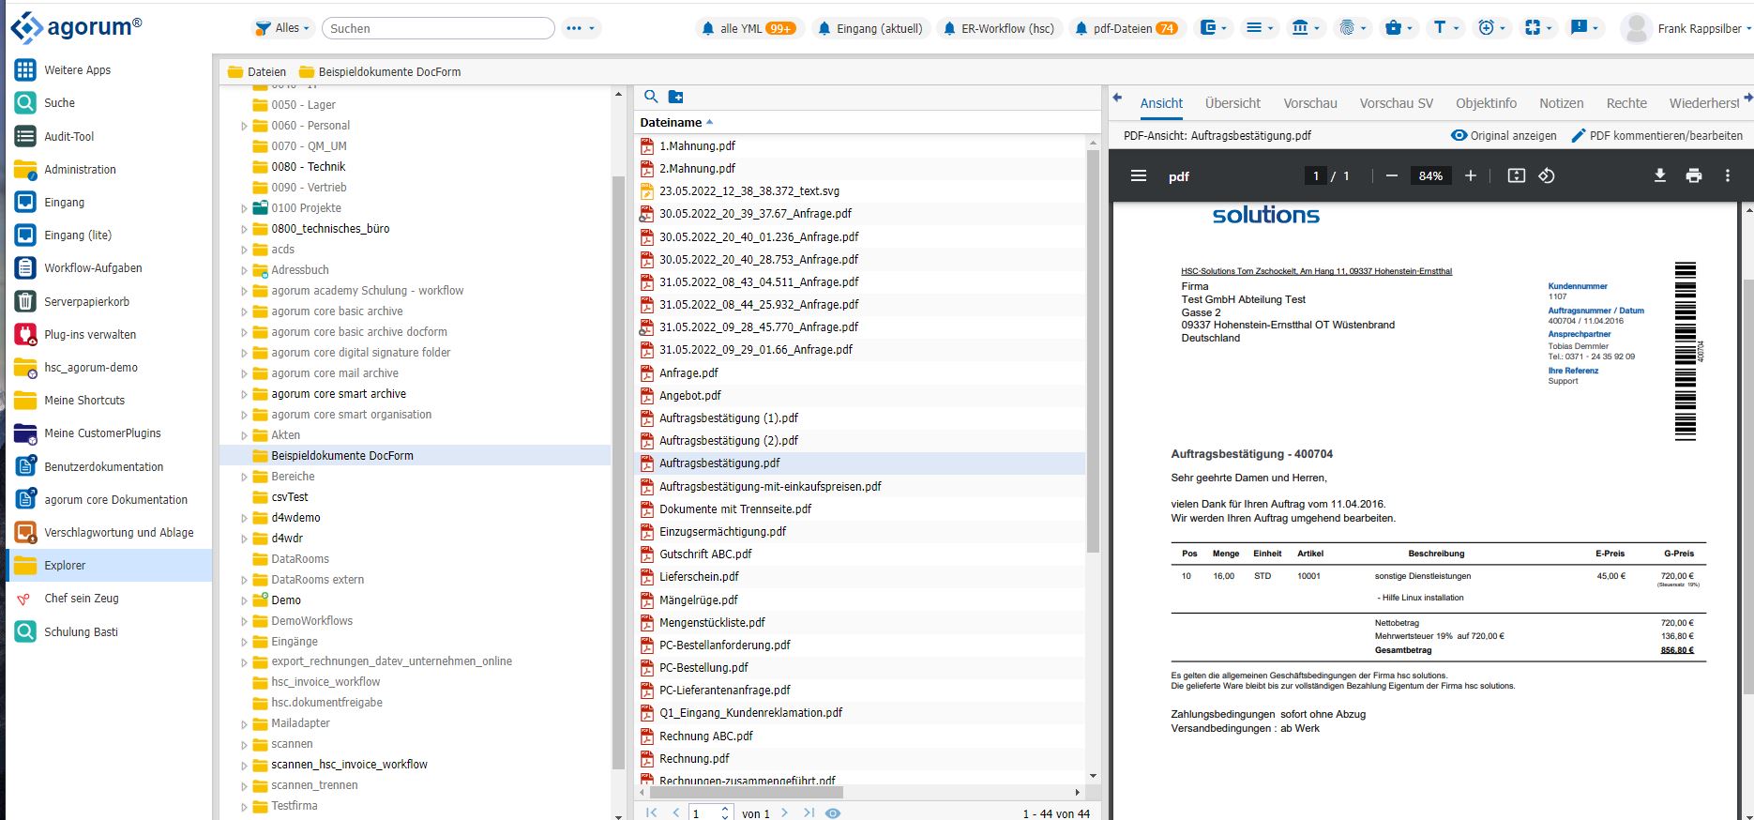Viewport: 1754px width, 820px height.
Task: Open the Notizen tab
Action: point(1561,103)
